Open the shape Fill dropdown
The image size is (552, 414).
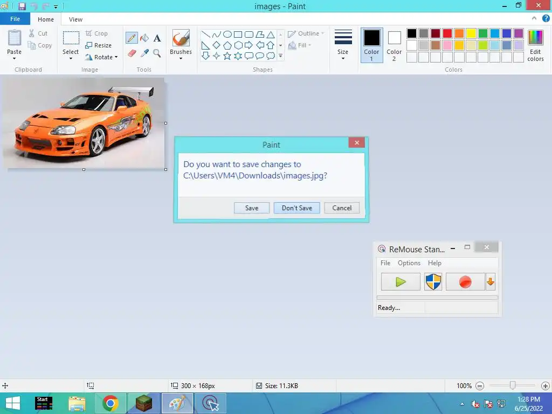click(x=300, y=45)
